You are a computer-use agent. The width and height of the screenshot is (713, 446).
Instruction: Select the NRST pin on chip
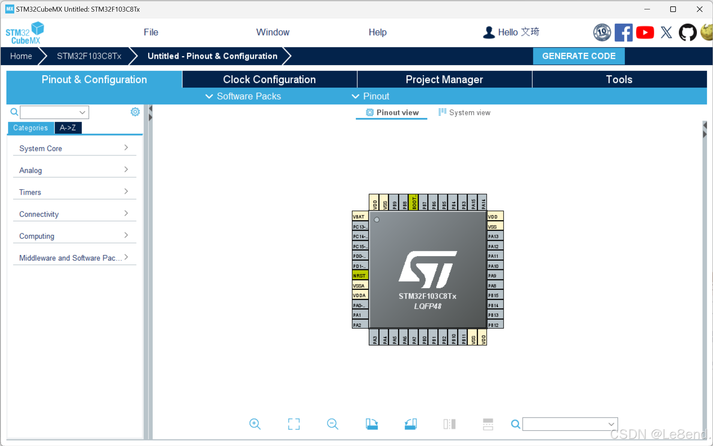[360, 276]
